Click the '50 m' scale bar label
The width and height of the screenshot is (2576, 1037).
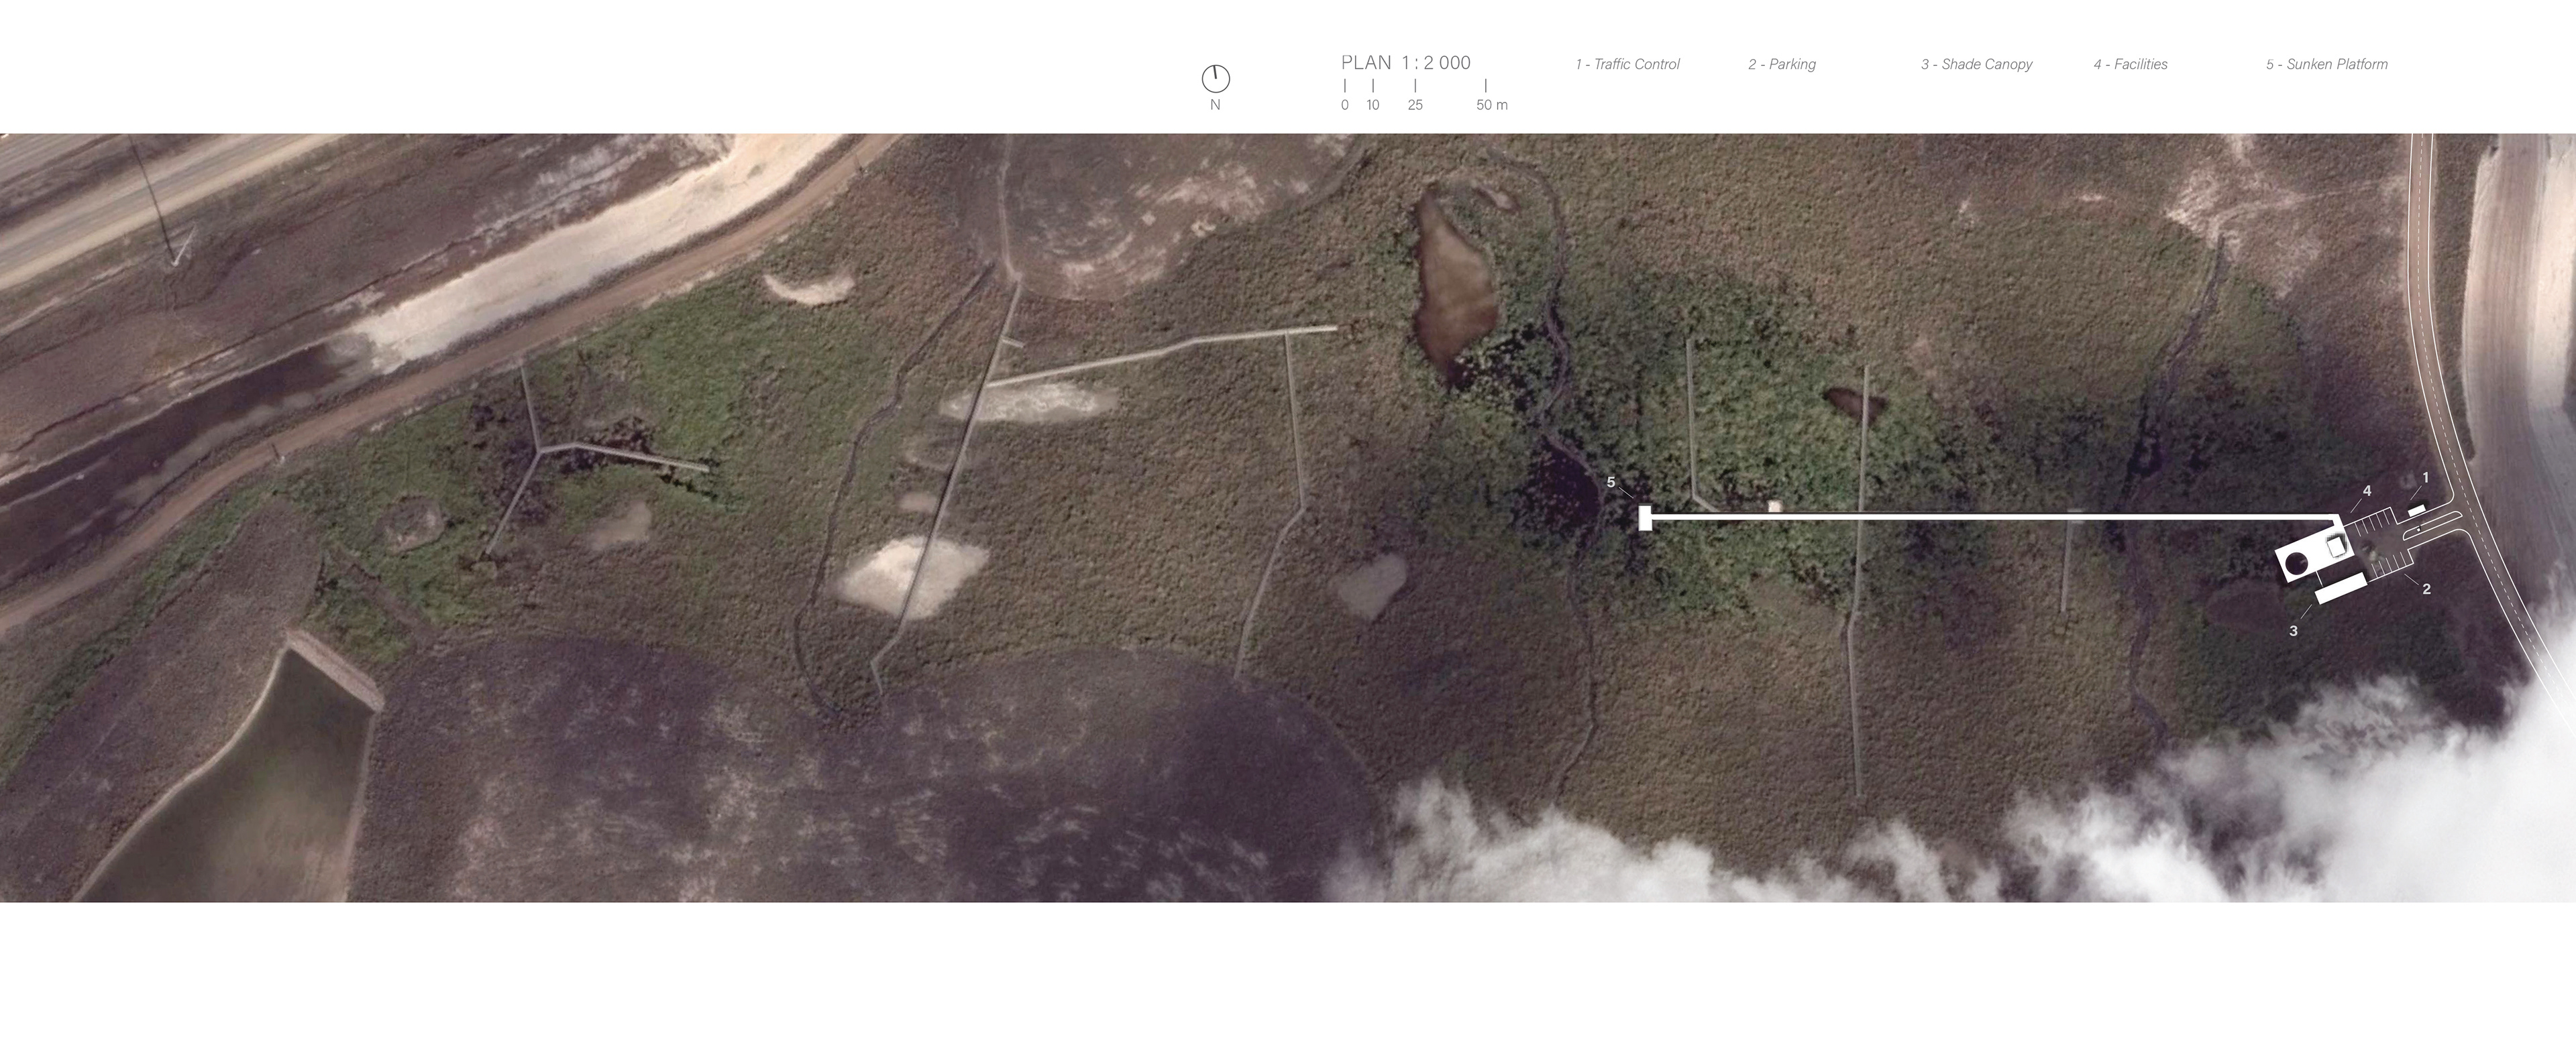(1491, 105)
